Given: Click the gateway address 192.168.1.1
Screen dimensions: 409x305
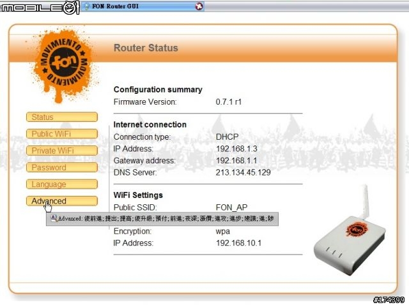Looking at the screenshot, I should pyautogui.click(x=236, y=160).
